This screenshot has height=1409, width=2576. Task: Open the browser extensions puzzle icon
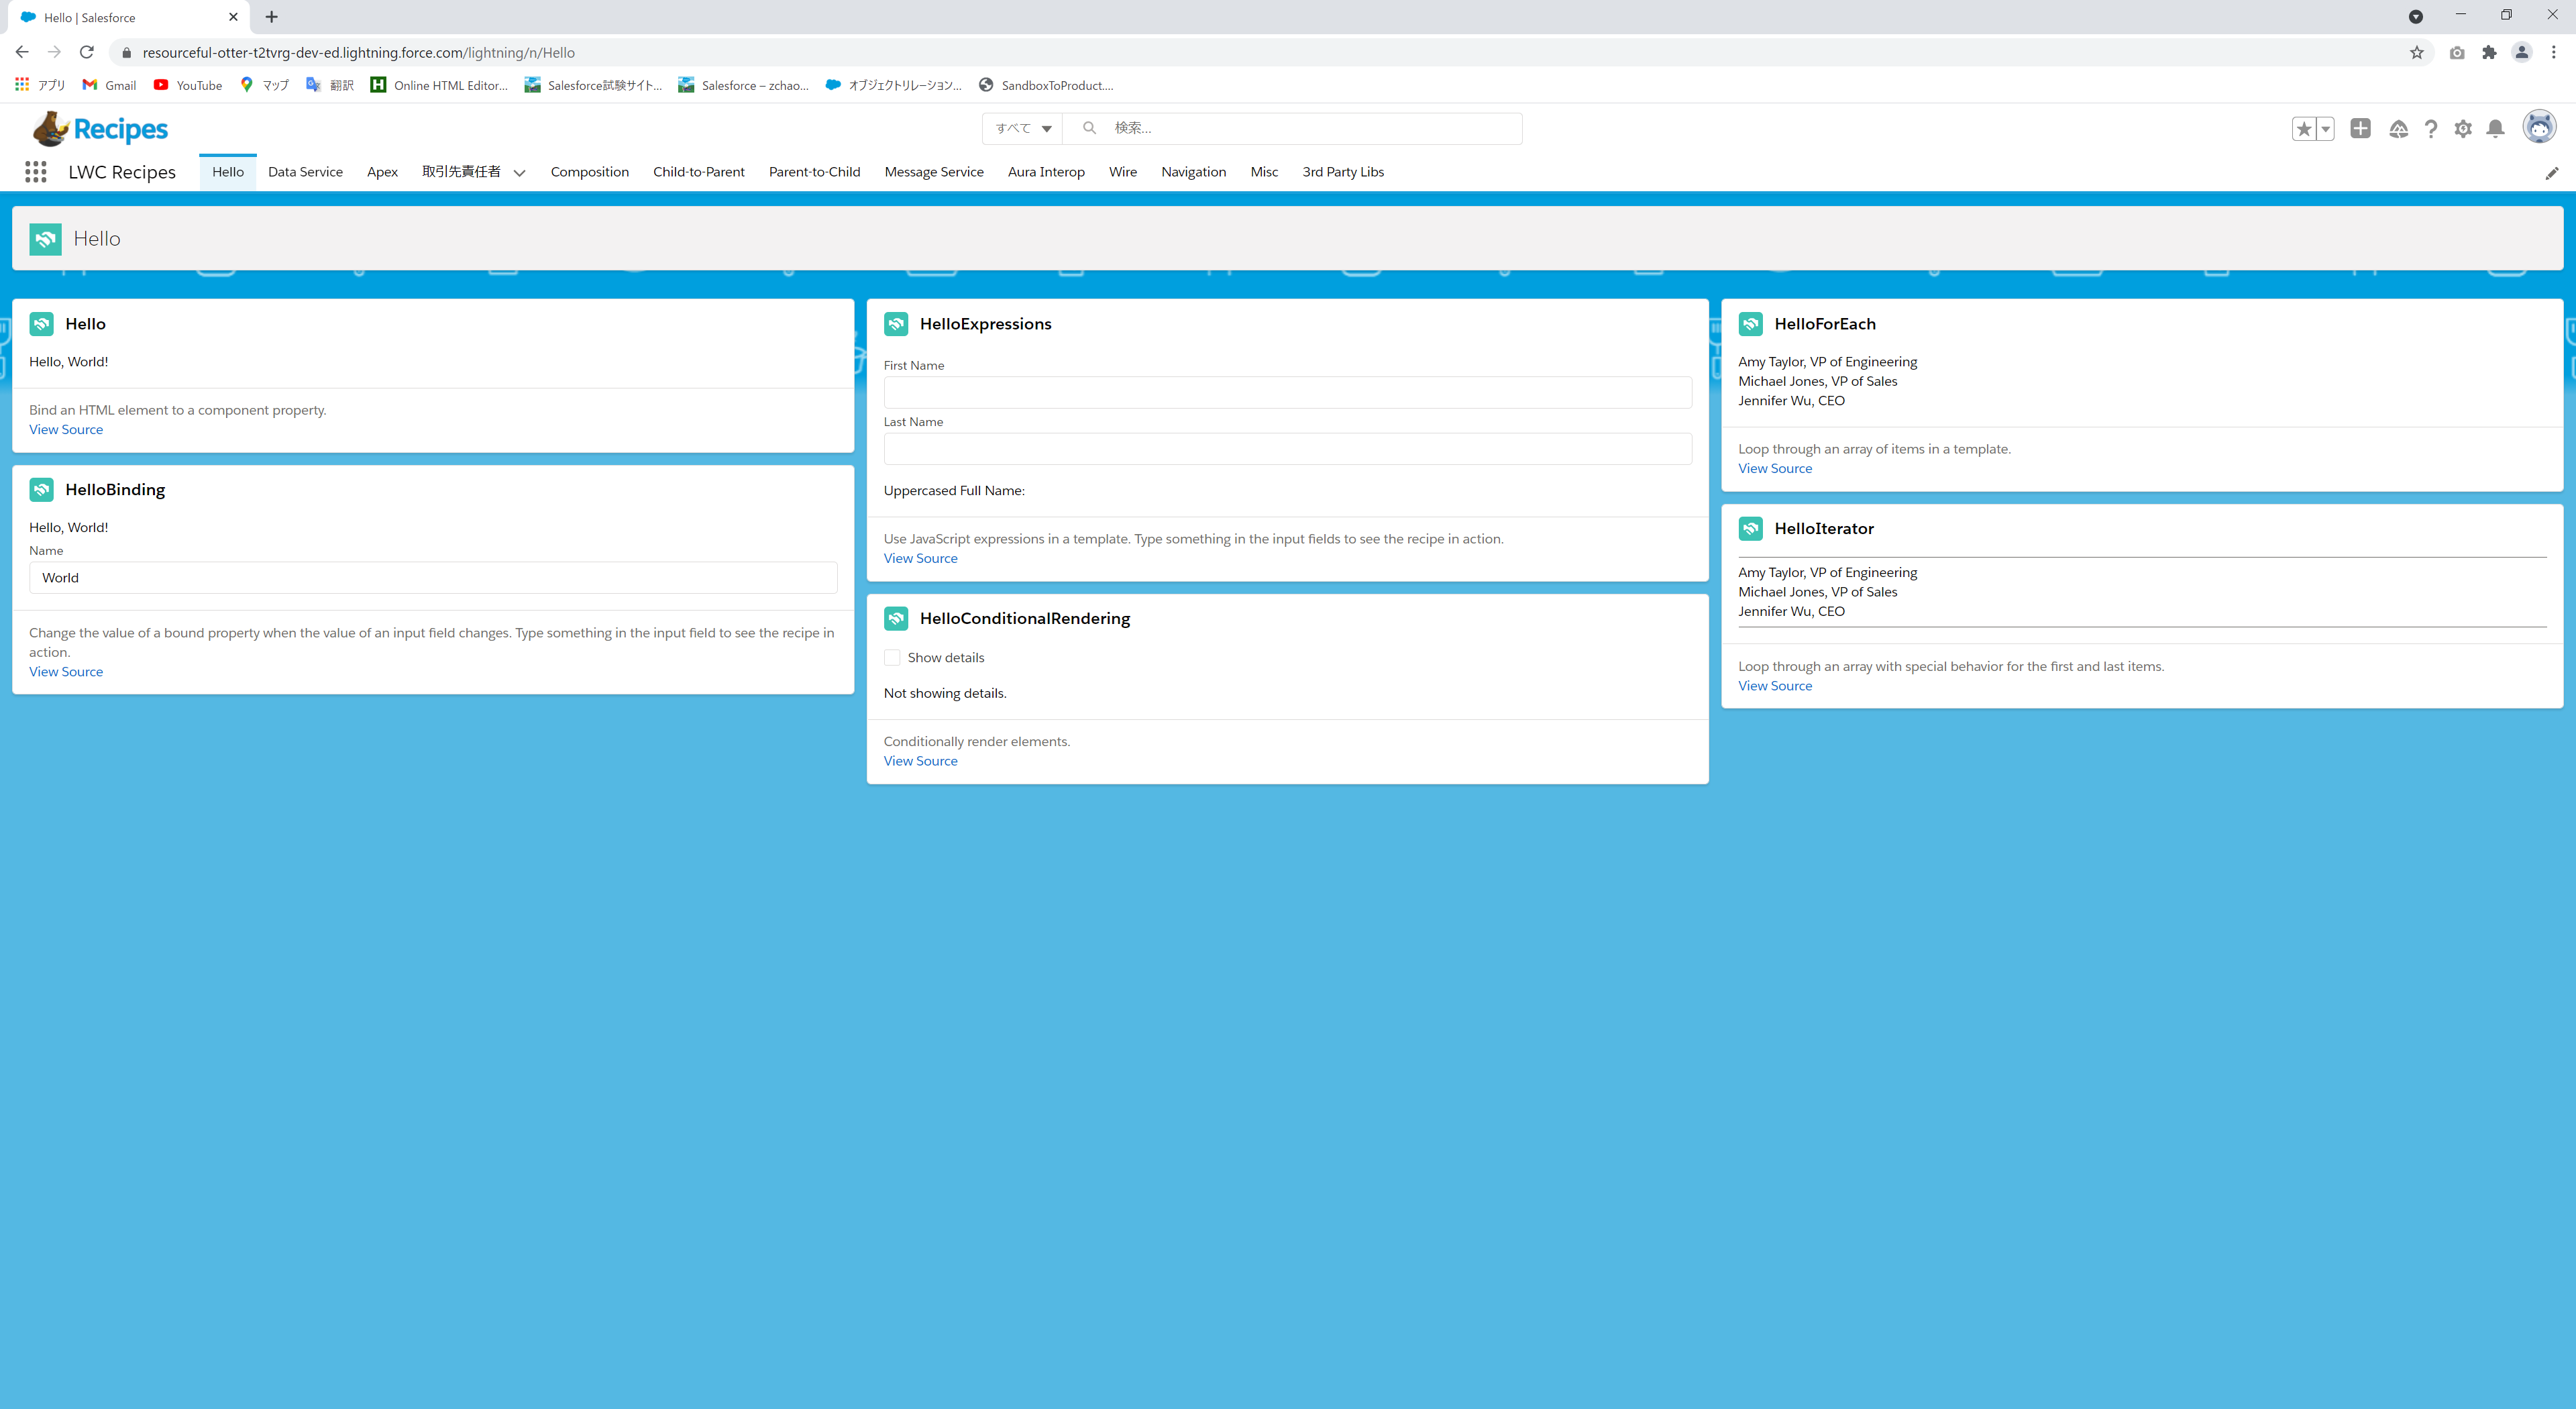(x=2490, y=53)
